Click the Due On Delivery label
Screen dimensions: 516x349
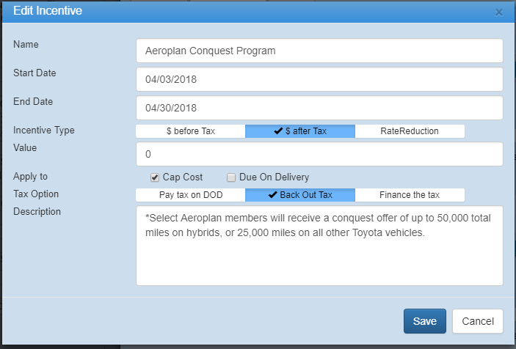(x=275, y=177)
